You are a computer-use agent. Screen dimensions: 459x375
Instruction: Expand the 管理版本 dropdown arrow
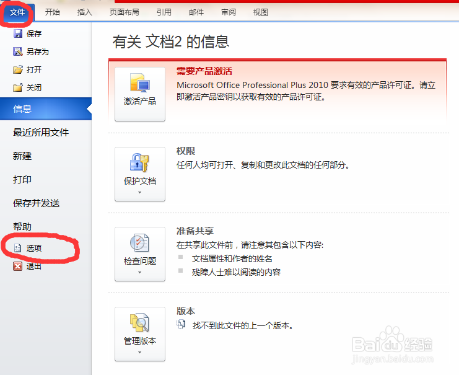139,353
